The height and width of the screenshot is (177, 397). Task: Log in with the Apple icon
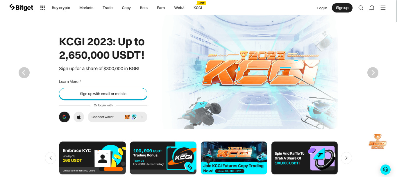(79, 117)
